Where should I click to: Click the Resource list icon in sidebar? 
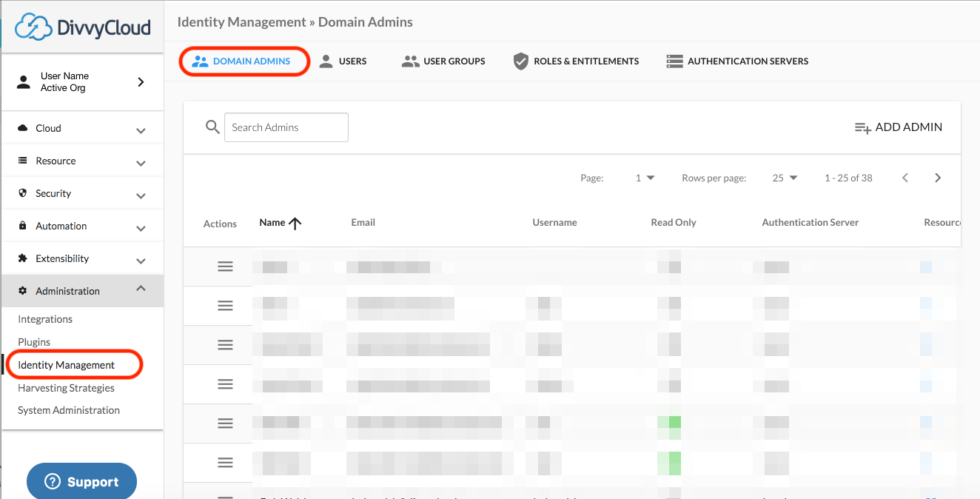tap(22, 161)
